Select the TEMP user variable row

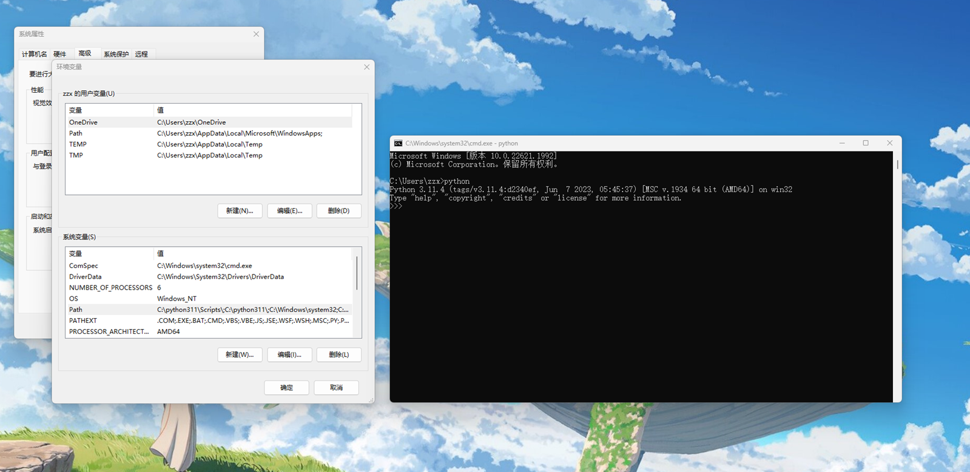pyautogui.click(x=209, y=144)
